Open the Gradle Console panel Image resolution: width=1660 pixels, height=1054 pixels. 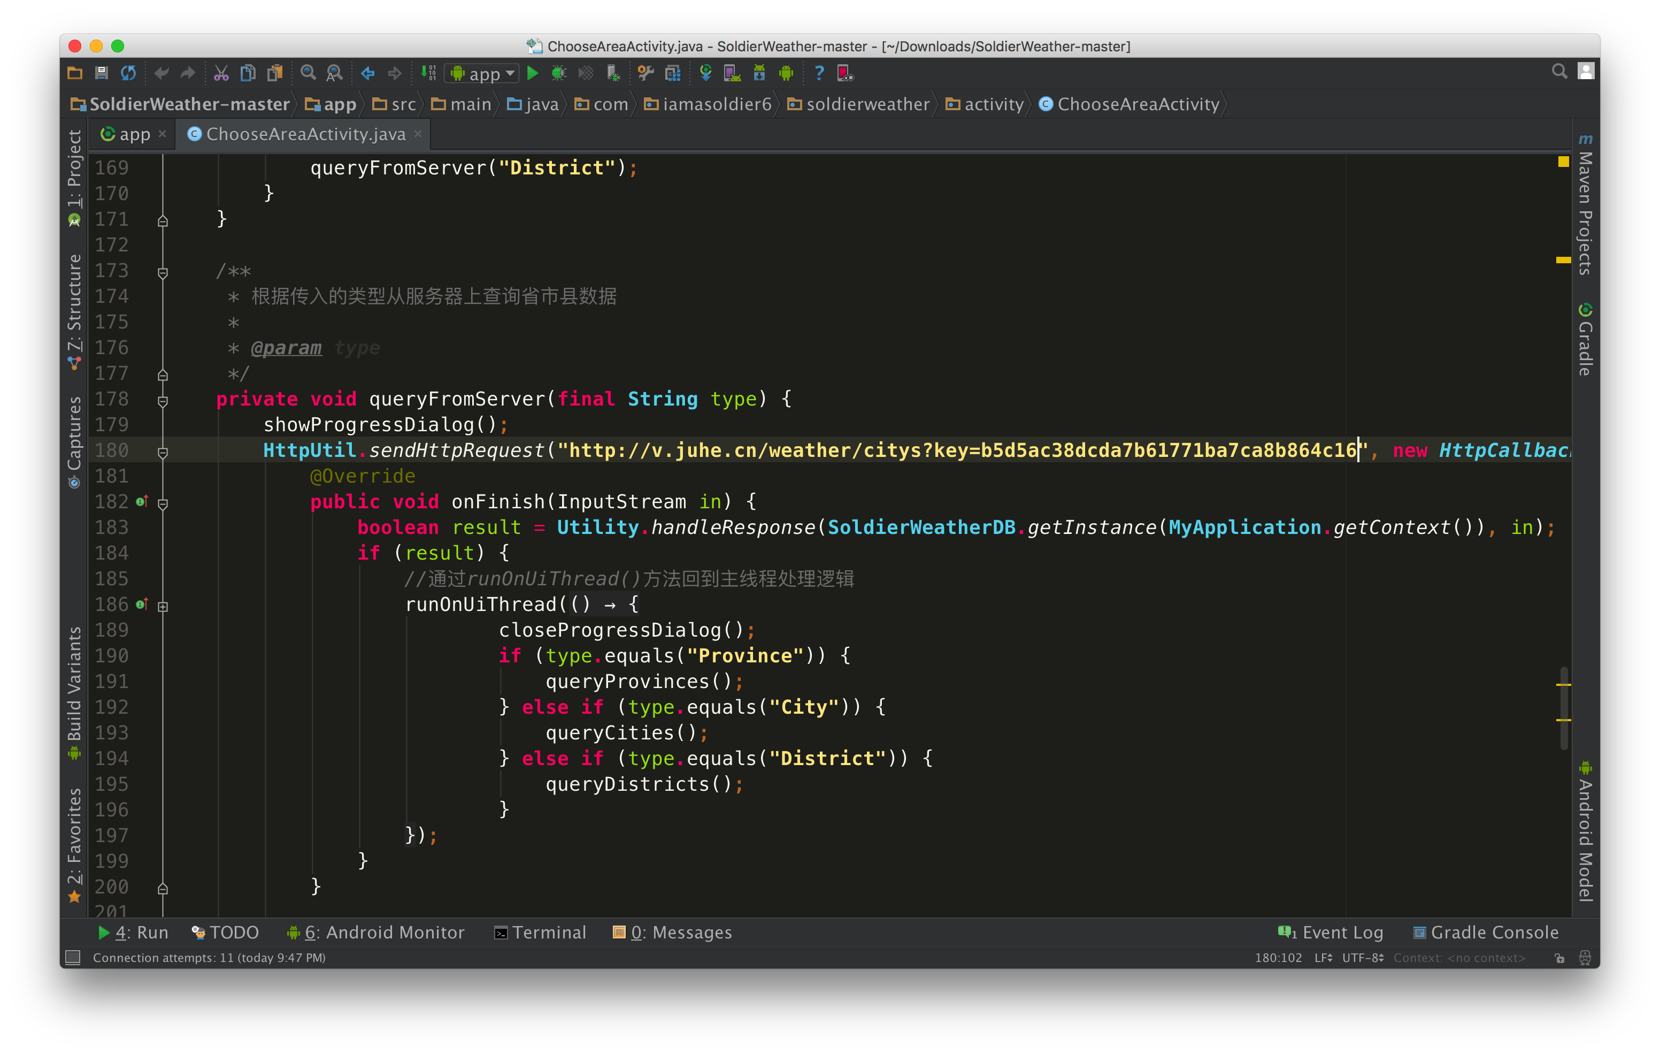[1486, 933]
